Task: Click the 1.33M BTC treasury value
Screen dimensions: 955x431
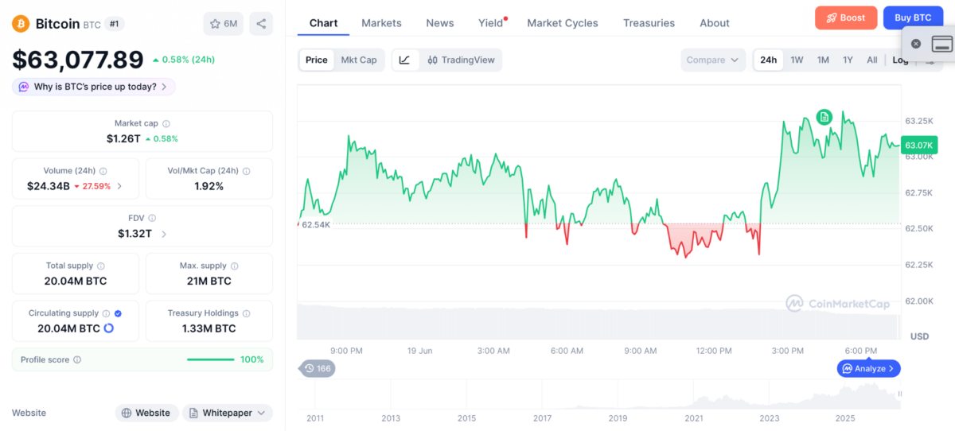Action: tap(209, 328)
